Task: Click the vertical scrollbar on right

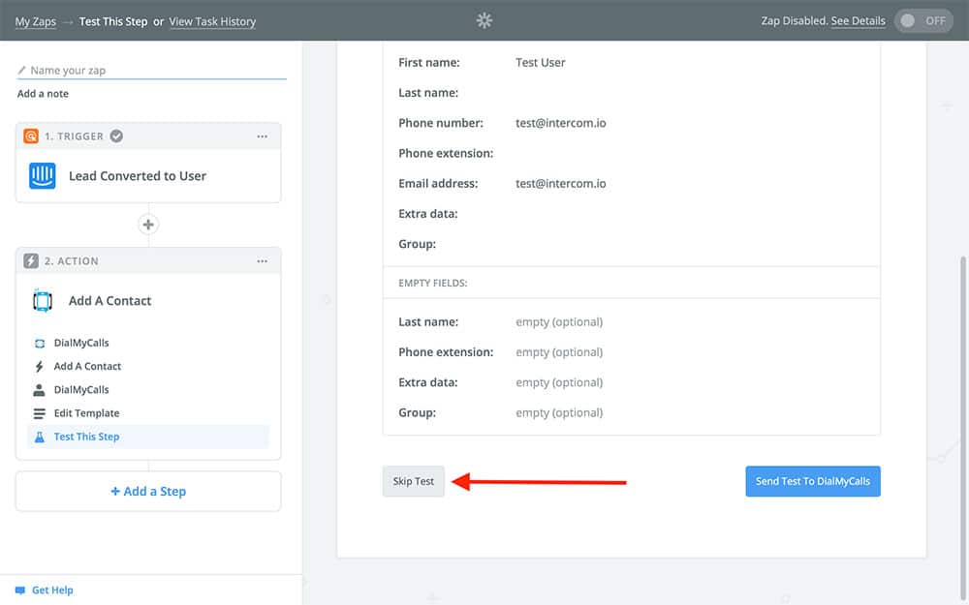Action: (962, 387)
